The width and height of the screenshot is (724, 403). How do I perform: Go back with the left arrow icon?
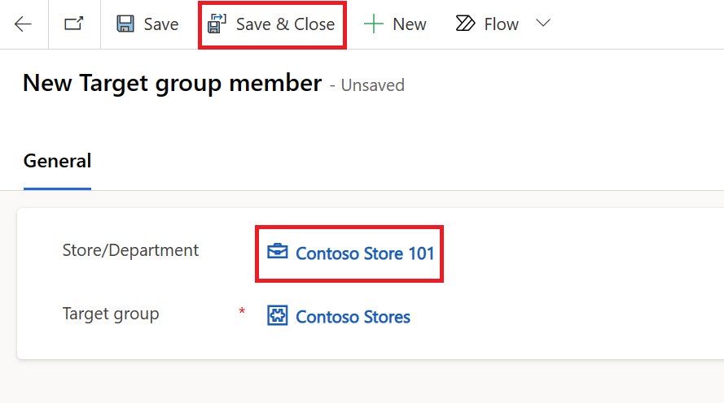tap(23, 24)
